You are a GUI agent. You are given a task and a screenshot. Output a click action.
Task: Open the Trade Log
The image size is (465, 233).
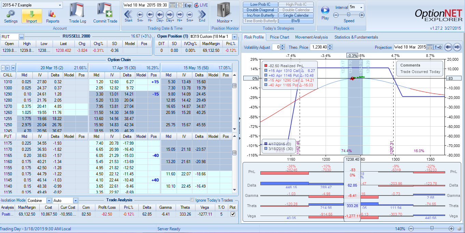pos(78,13)
